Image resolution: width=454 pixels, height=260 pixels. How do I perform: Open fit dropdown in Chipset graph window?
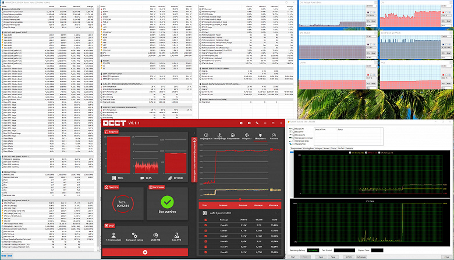pyautogui.click(x=368, y=83)
